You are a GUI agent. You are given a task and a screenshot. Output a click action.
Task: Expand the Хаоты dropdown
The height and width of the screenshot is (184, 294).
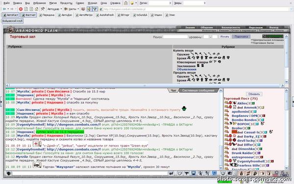click(x=72, y=9)
